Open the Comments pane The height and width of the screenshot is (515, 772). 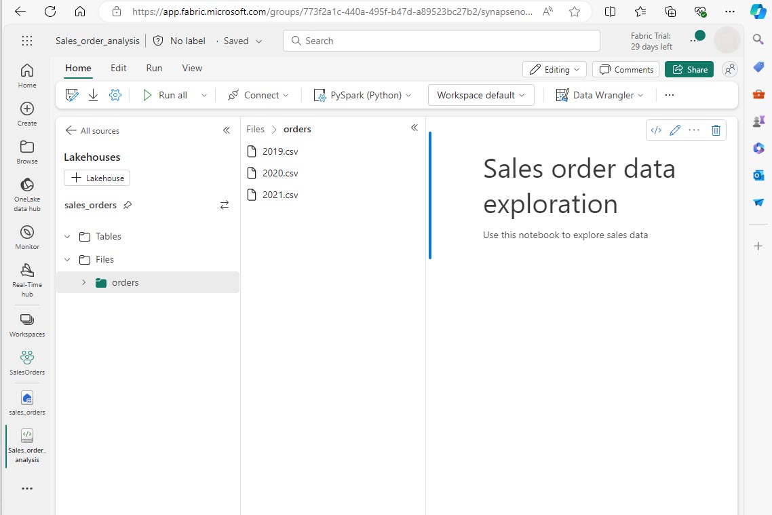(625, 69)
